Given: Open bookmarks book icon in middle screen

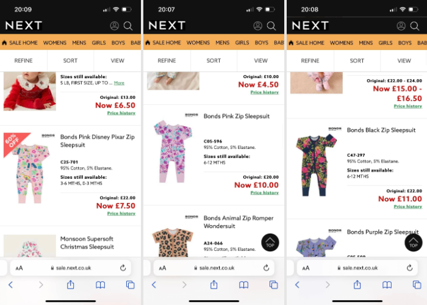Looking at the screenshot, I should click(x=244, y=285).
